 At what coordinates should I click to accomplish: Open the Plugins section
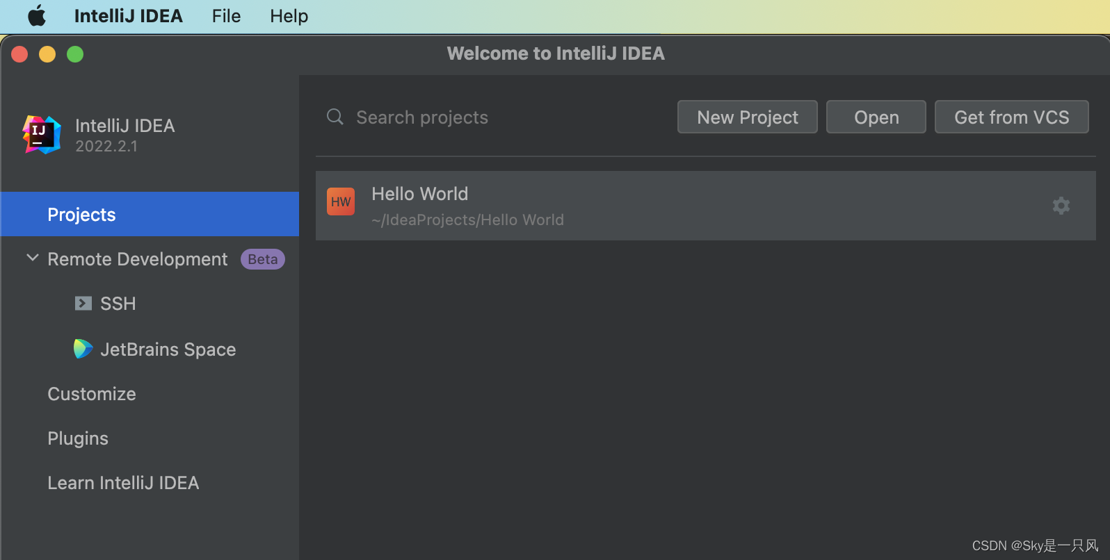(x=78, y=438)
